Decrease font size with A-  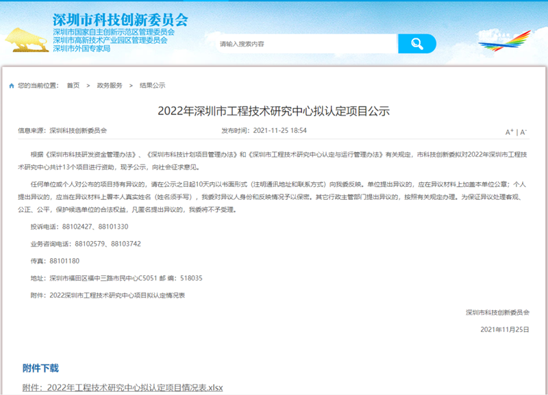[x=523, y=132]
